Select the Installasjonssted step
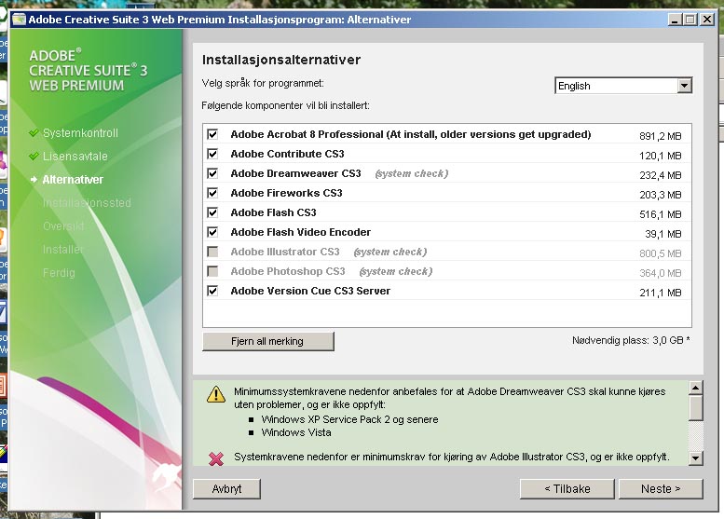Image resolution: width=724 pixels, height=519 pixels. (87, 203)
